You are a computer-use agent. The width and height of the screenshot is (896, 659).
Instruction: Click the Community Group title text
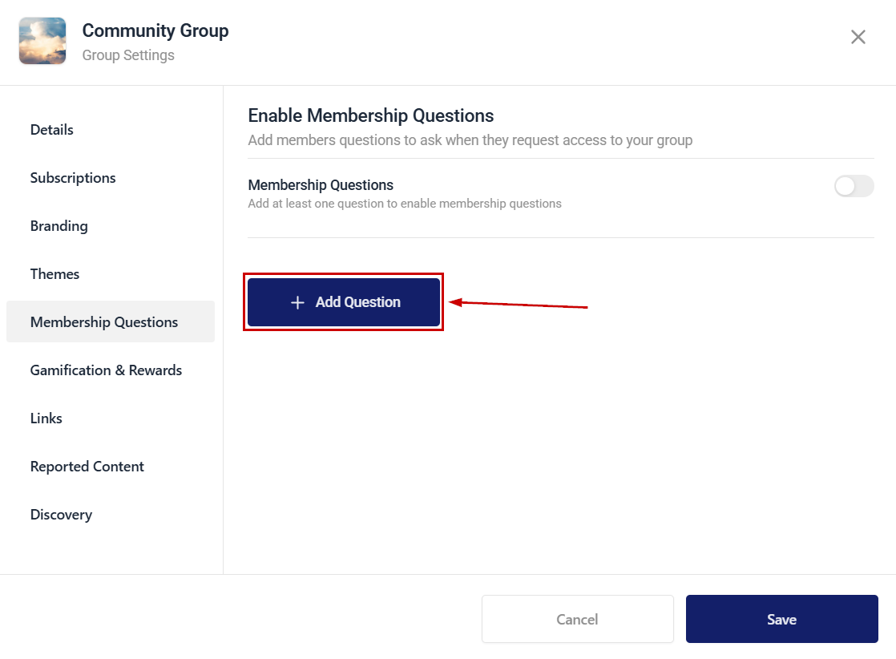155,30
